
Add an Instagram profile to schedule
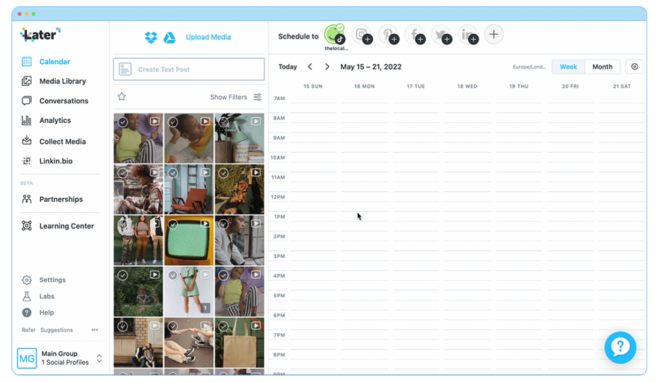(362, 35)
